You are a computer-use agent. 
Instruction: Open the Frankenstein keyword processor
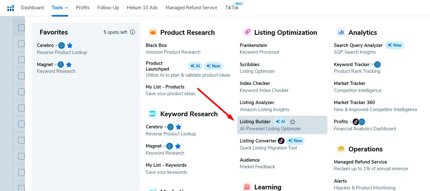253,45
